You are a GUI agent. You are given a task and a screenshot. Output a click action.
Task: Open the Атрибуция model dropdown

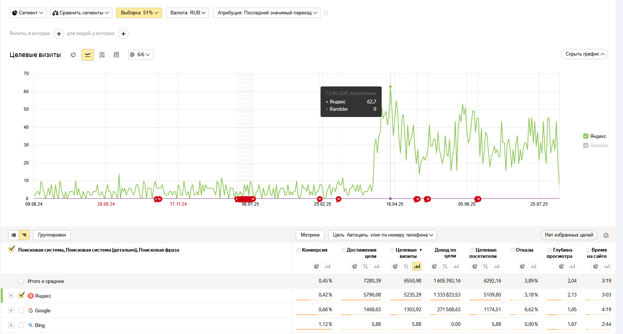(267, 13)
